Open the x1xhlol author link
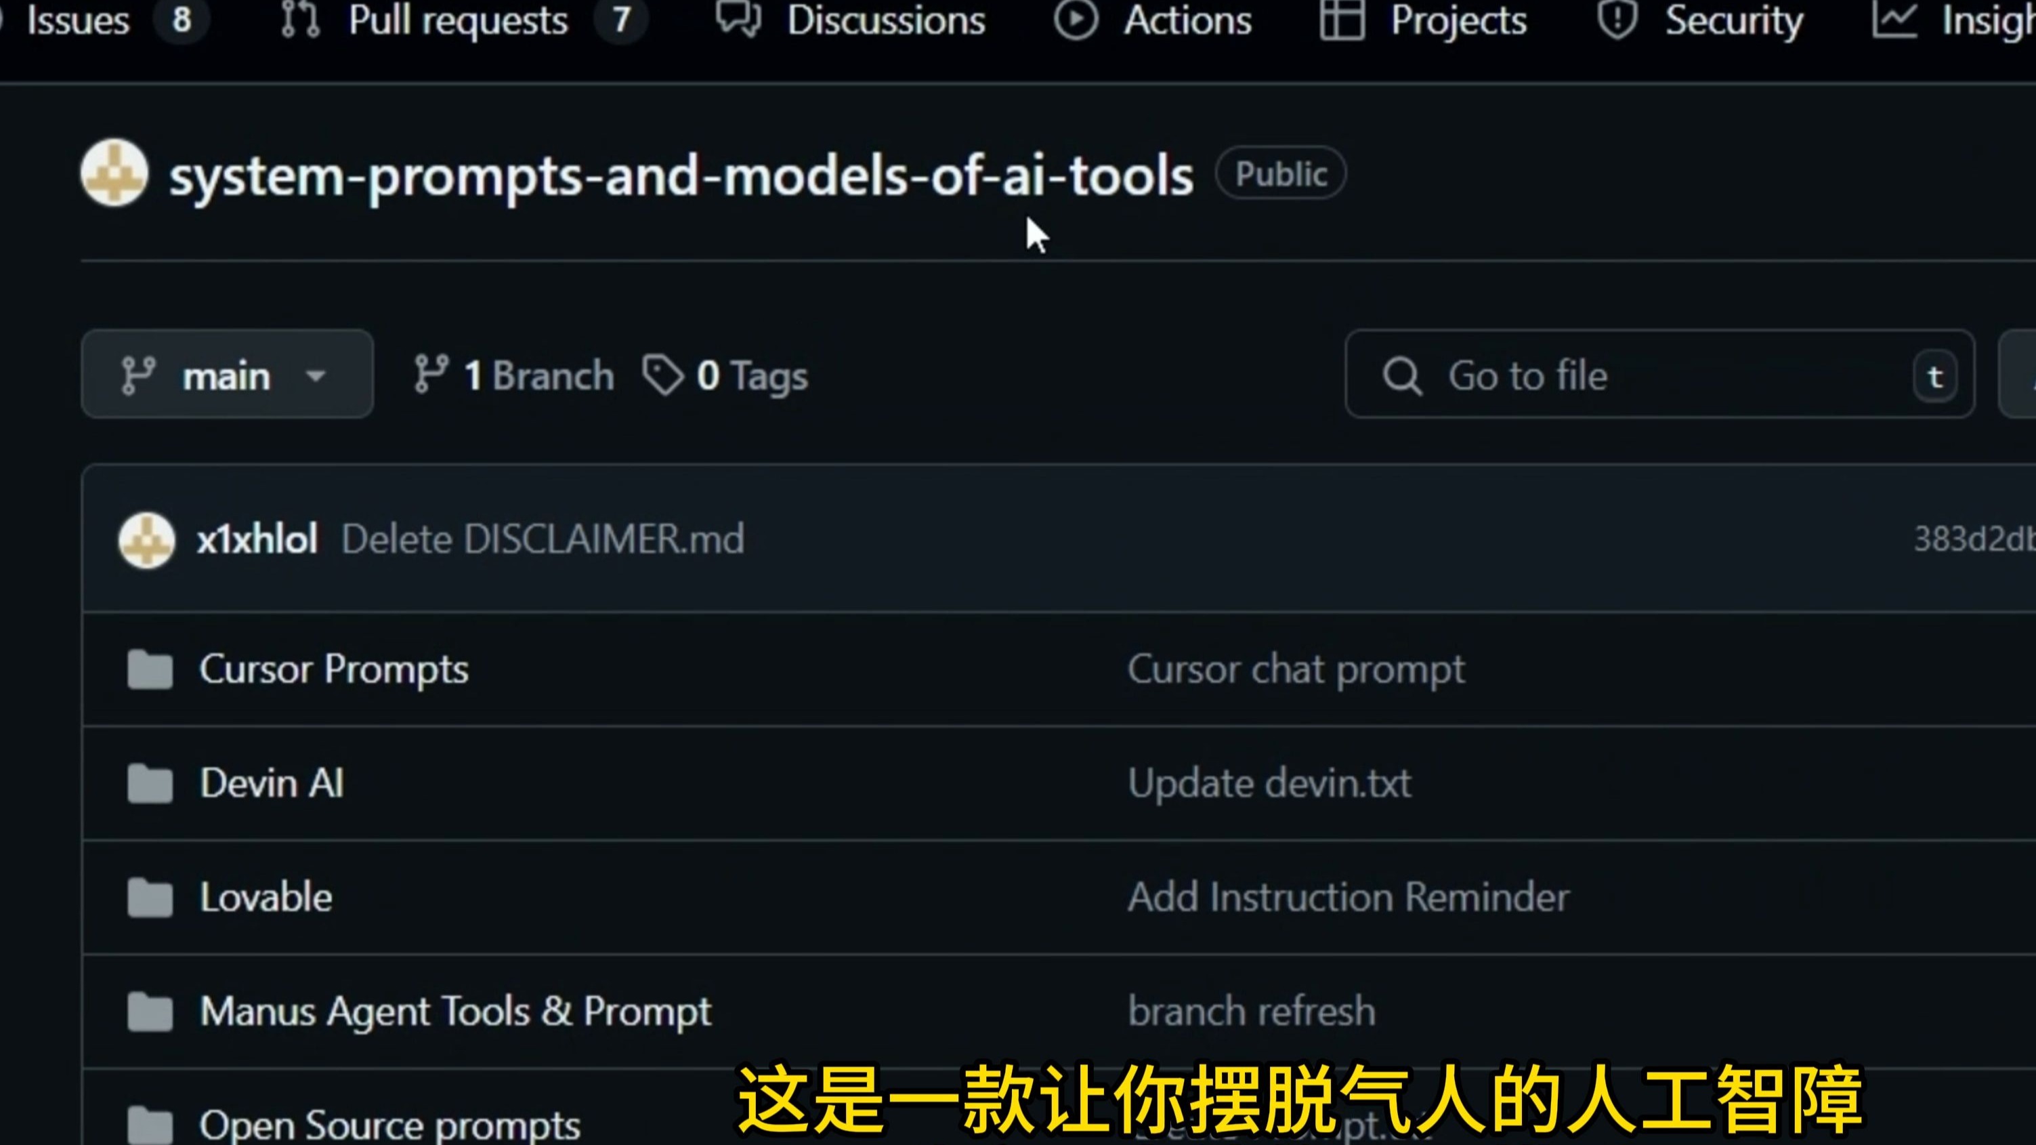This screenshot has width=2036, height=1145. coord(257,539)
